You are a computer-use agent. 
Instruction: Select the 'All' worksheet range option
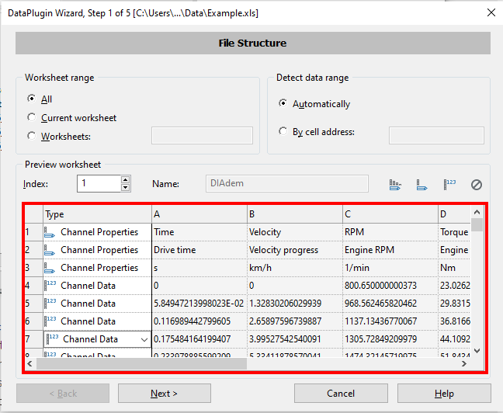[x=31, y=99]
